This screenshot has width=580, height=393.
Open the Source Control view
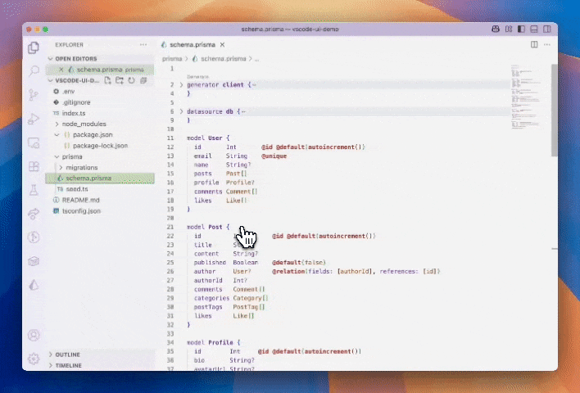tap(34, 95)
